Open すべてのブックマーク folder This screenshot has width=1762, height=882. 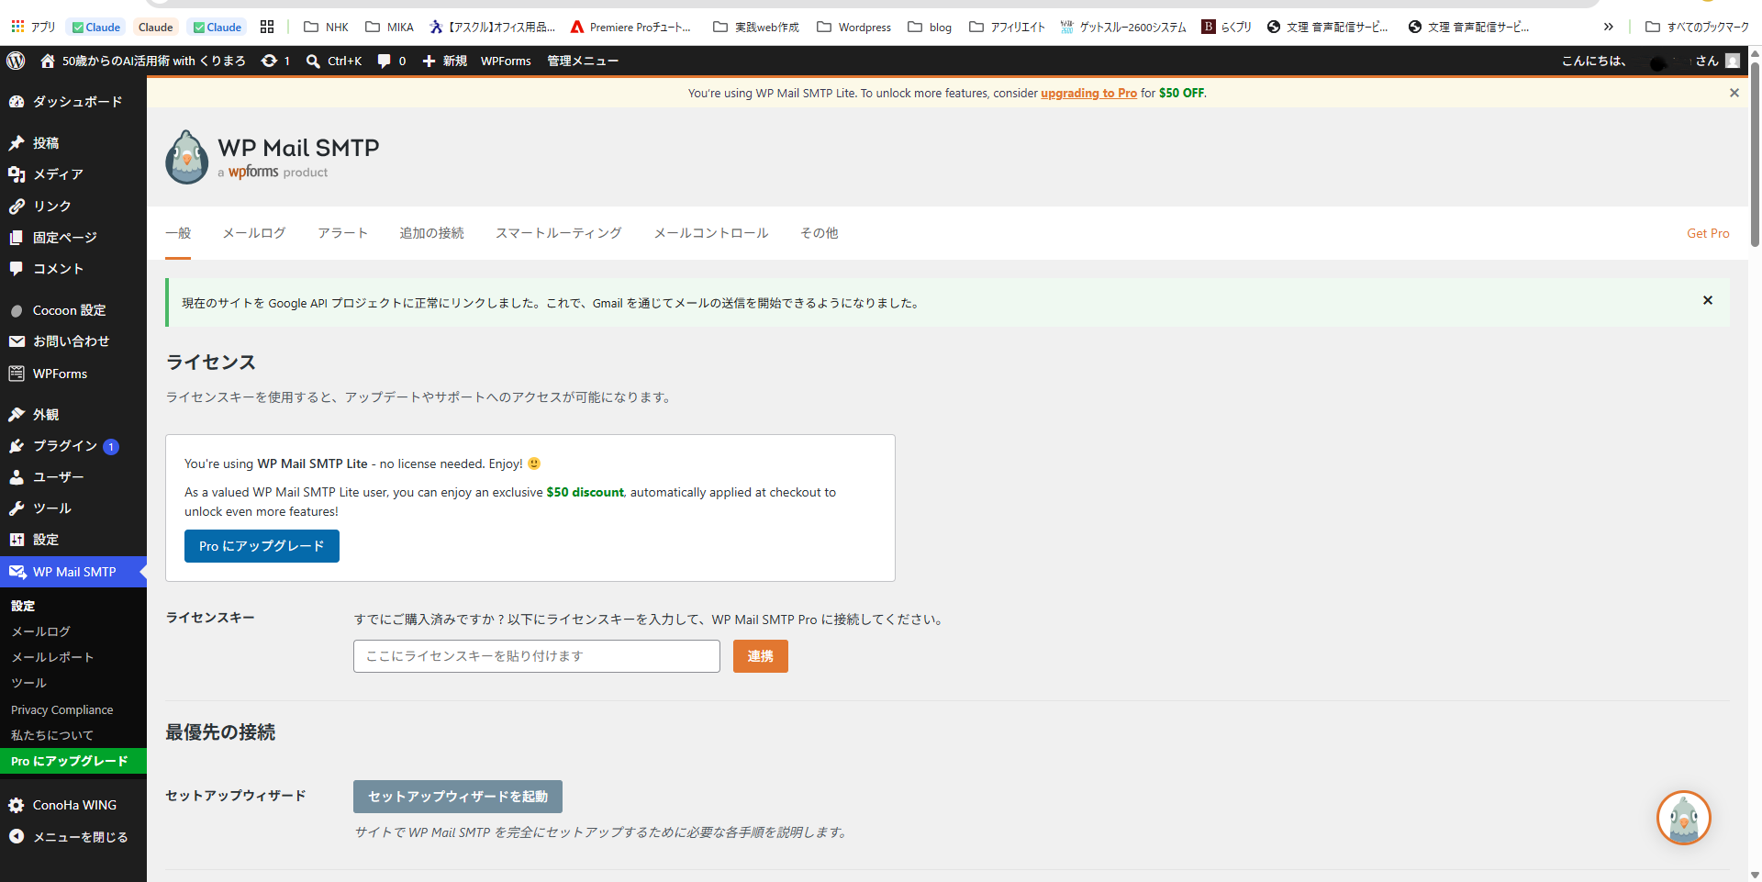point(1698,27)
